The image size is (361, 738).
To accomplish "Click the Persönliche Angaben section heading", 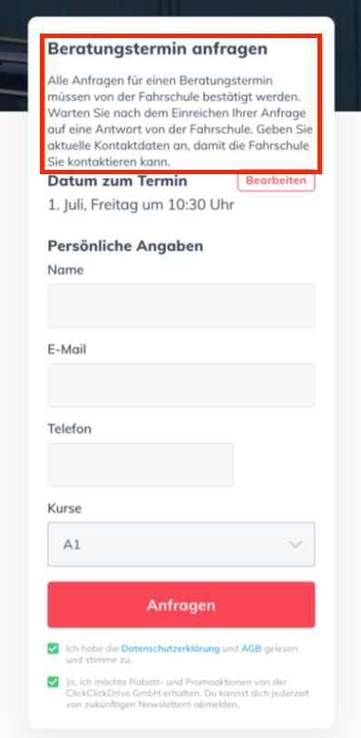I will point(125,246).
